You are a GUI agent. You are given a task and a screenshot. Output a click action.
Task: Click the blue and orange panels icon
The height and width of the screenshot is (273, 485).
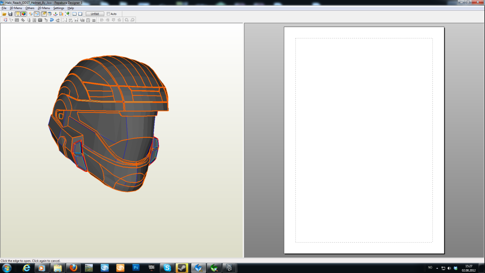61,14
